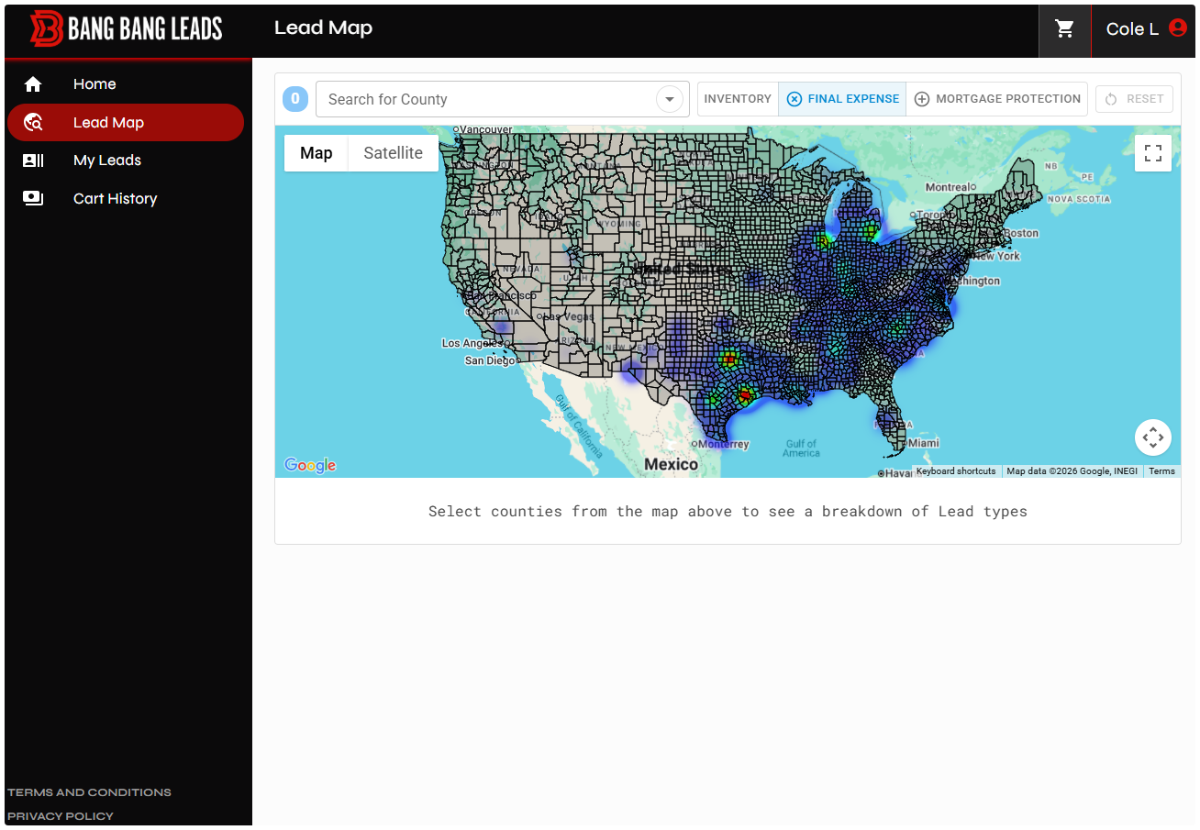Click the selected county count badge
The height and width of the screenshot is (830, 1200).
click(295, 99)
